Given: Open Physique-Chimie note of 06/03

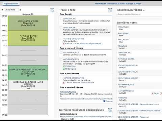Looking at the screenshot, I should click(x=139, y=60).
